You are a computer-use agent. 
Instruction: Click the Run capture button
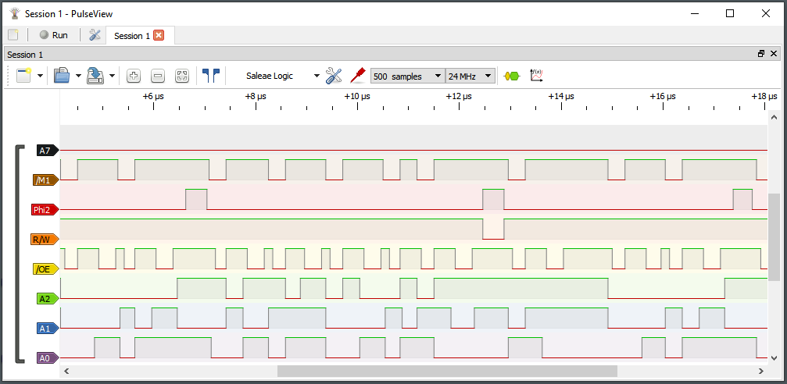click(x=54, y=35)
